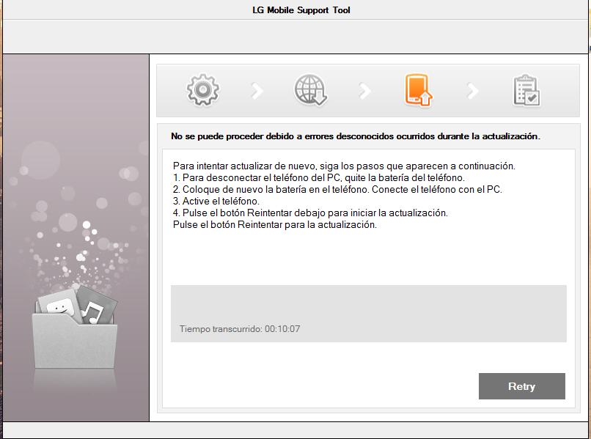Click the chevron arrow before the clipboard icon

[x=473, y=91]
